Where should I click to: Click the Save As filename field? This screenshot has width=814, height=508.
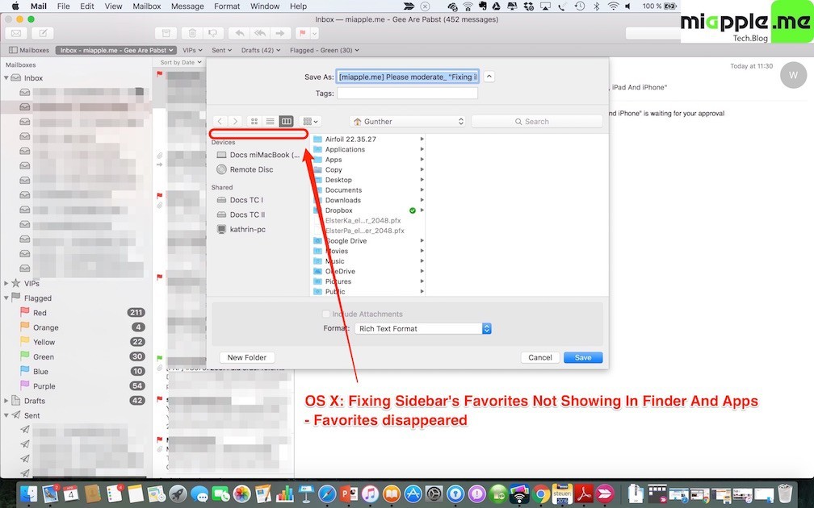[408, 77]
